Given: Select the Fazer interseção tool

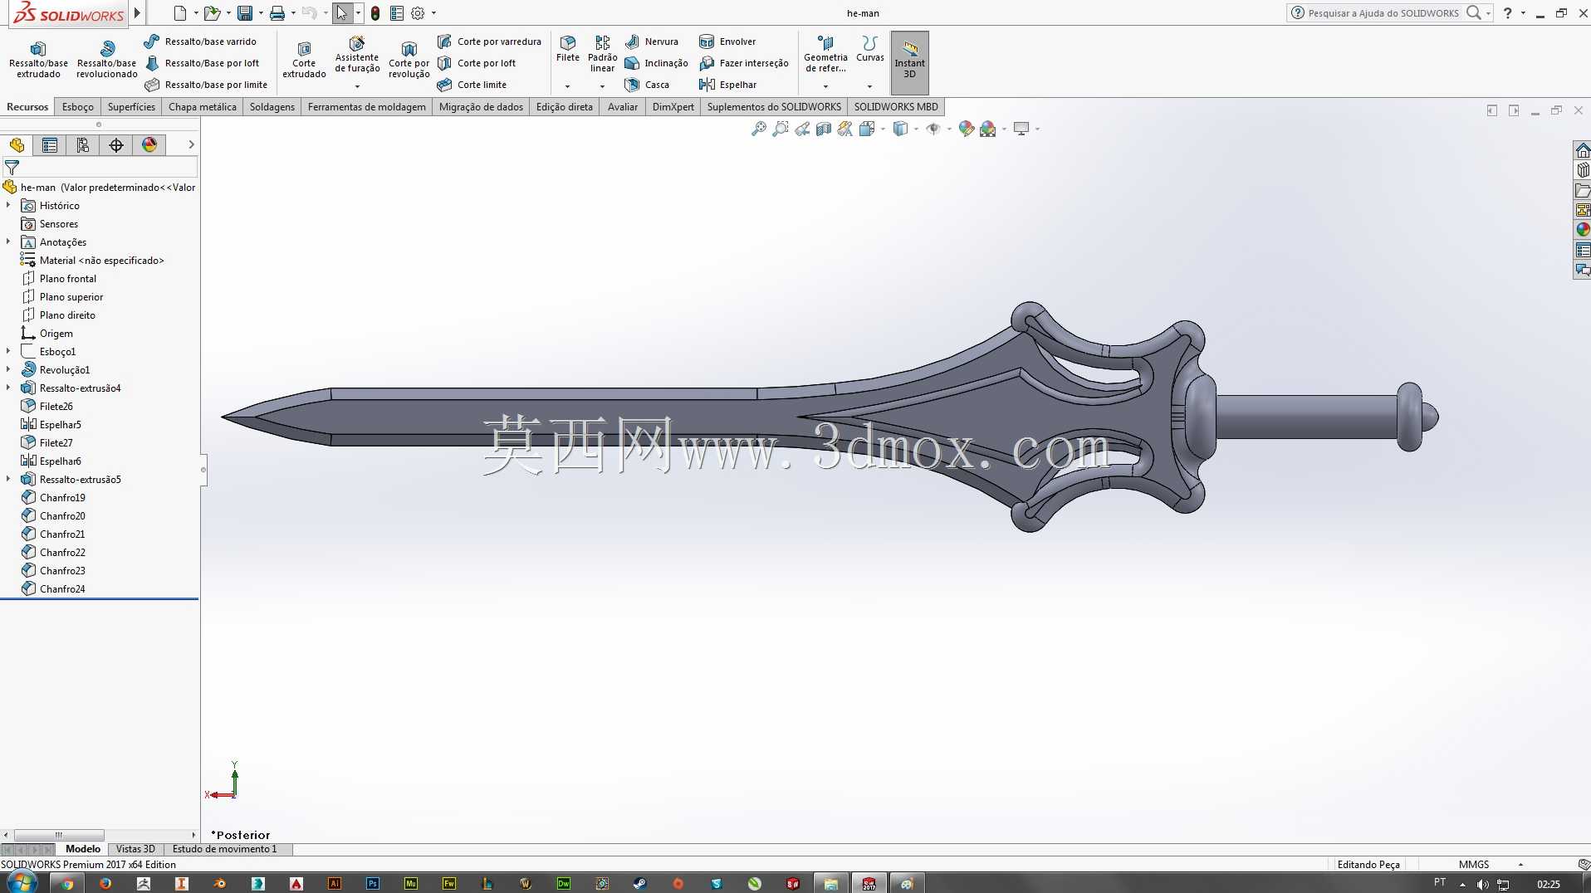Looking at the screenshot, I should [744, 63].
